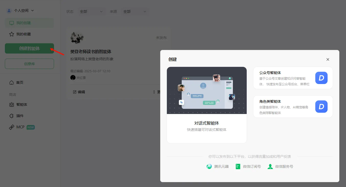Click the NEW badge next to MCP

pos(31,127)
